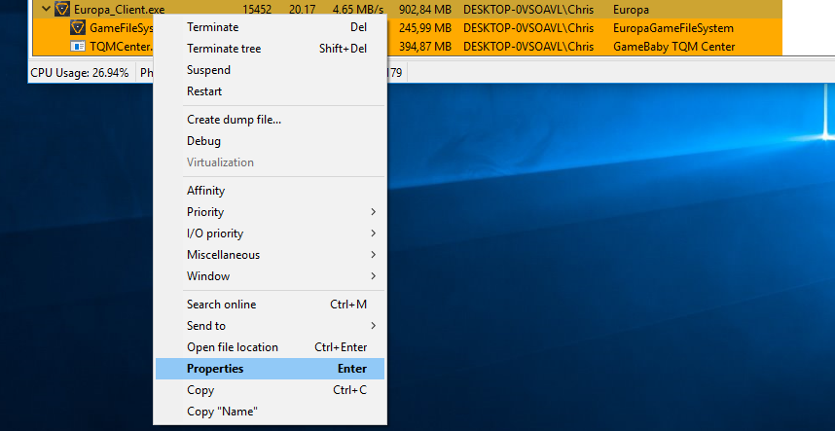Click I/O rate 4.65 MB/s
835x431 pixels.
coord(358,10)
